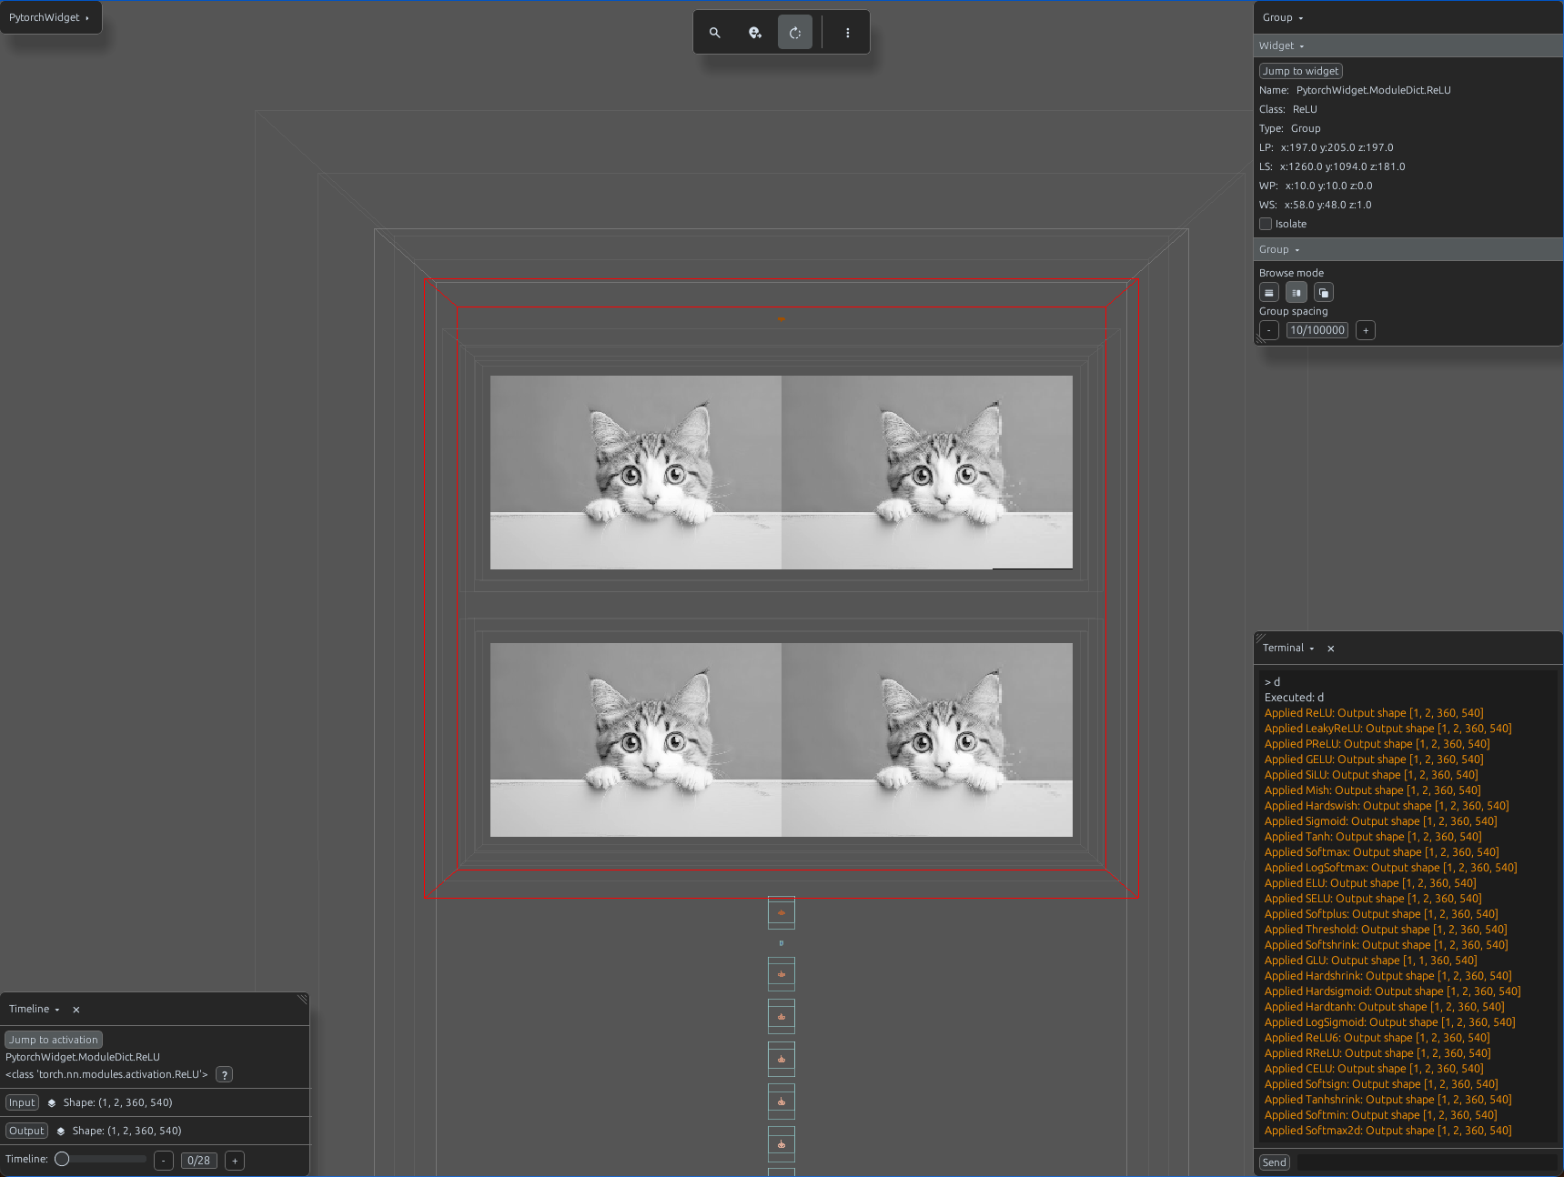Grab the Terminal panel resize handle
Screen dimensions: 1564x1177
pyautogui.click(x=1261, y=639)
